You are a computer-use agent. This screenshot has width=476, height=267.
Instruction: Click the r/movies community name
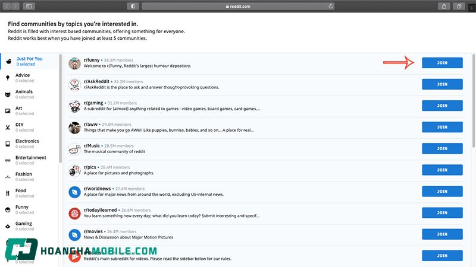[93, 231]
